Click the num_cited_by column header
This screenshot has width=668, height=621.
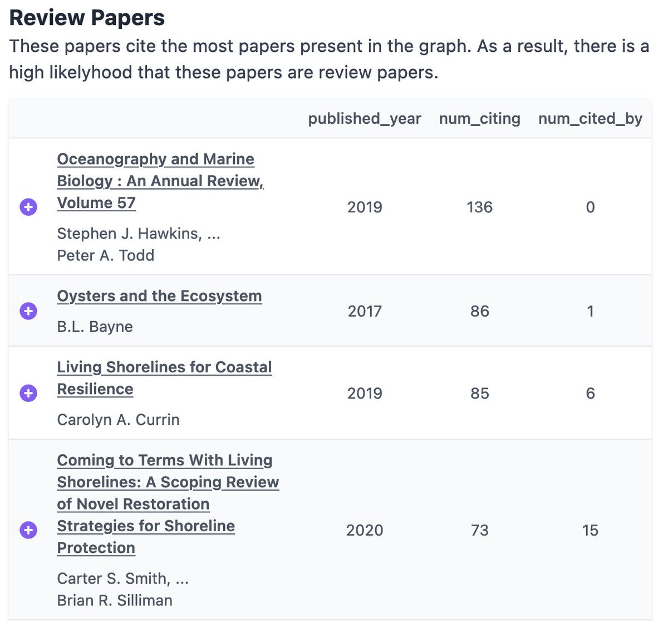point(590,119)
